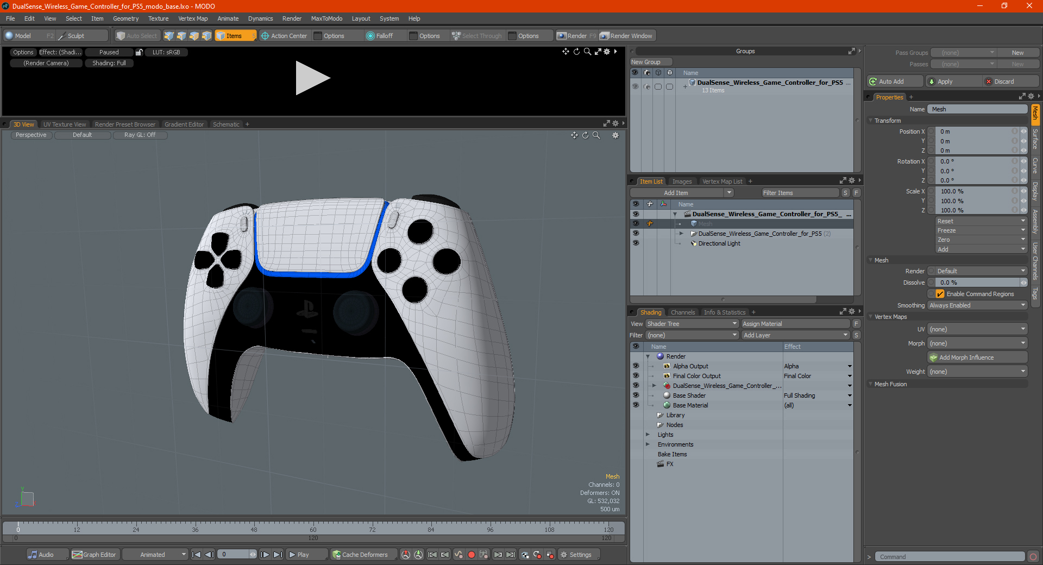
Task: Click the Command input field
Action: coord(950,557)
